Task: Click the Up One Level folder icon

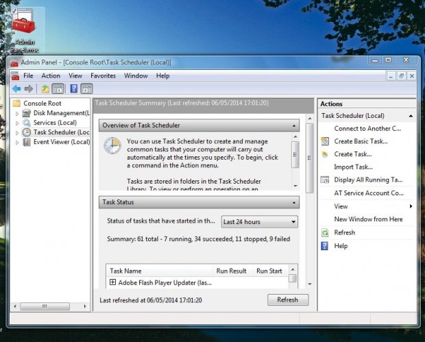Action: pyautogui.click(x=45, y=88)
